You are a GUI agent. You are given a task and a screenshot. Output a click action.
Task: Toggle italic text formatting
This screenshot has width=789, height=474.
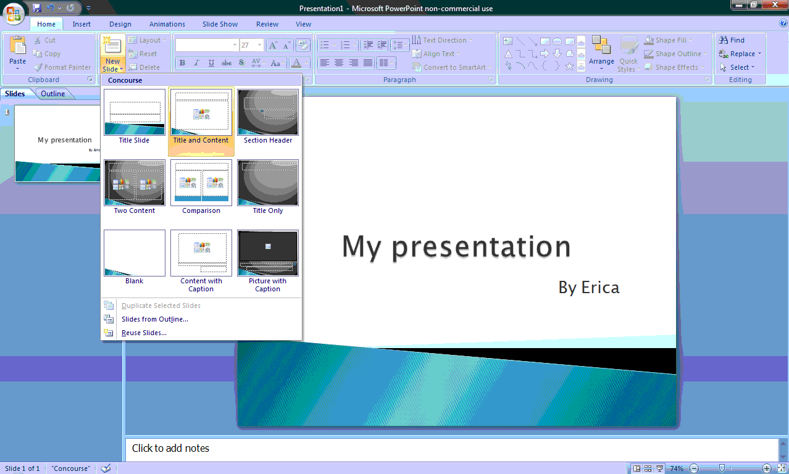[196, 62]
